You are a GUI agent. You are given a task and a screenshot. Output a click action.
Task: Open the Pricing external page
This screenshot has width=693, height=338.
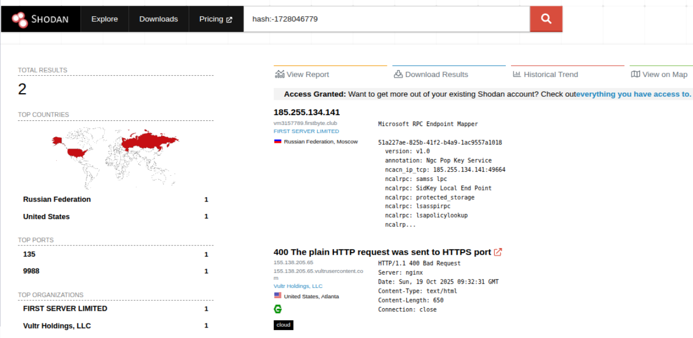(215, 19)
